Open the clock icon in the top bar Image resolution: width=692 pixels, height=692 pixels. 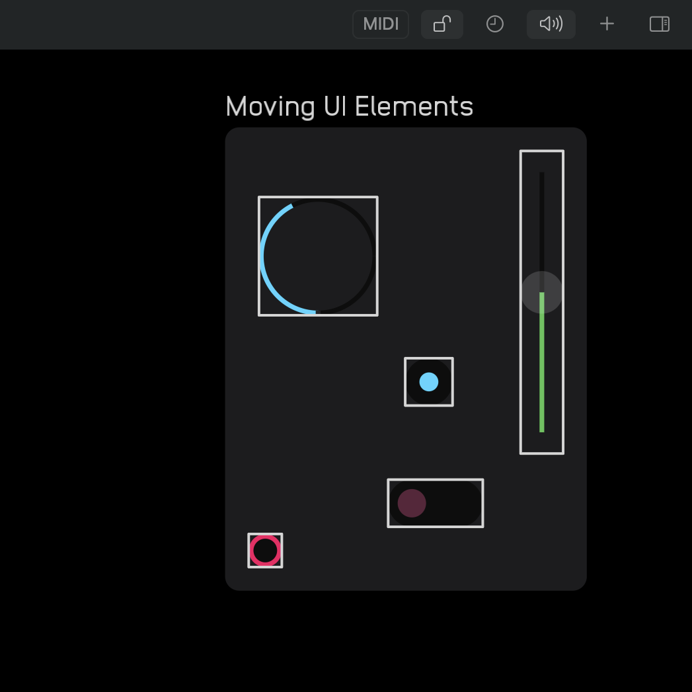[494, 24]
